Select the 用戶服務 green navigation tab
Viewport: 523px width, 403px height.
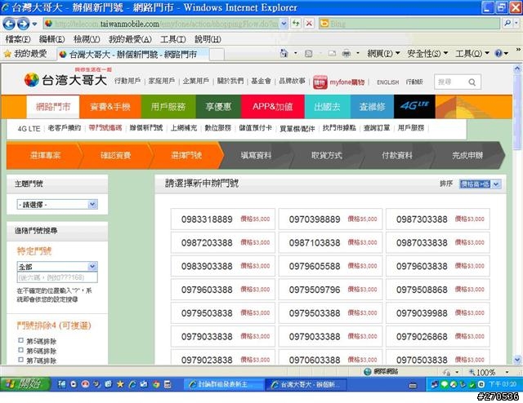click(168, 107)
